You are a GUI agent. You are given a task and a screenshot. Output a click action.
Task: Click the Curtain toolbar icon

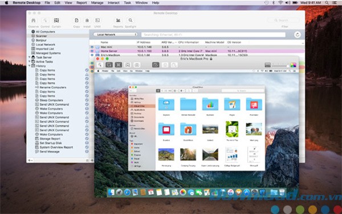click(56, 21)
